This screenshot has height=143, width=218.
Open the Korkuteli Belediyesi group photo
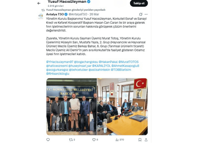pos(72,107)
